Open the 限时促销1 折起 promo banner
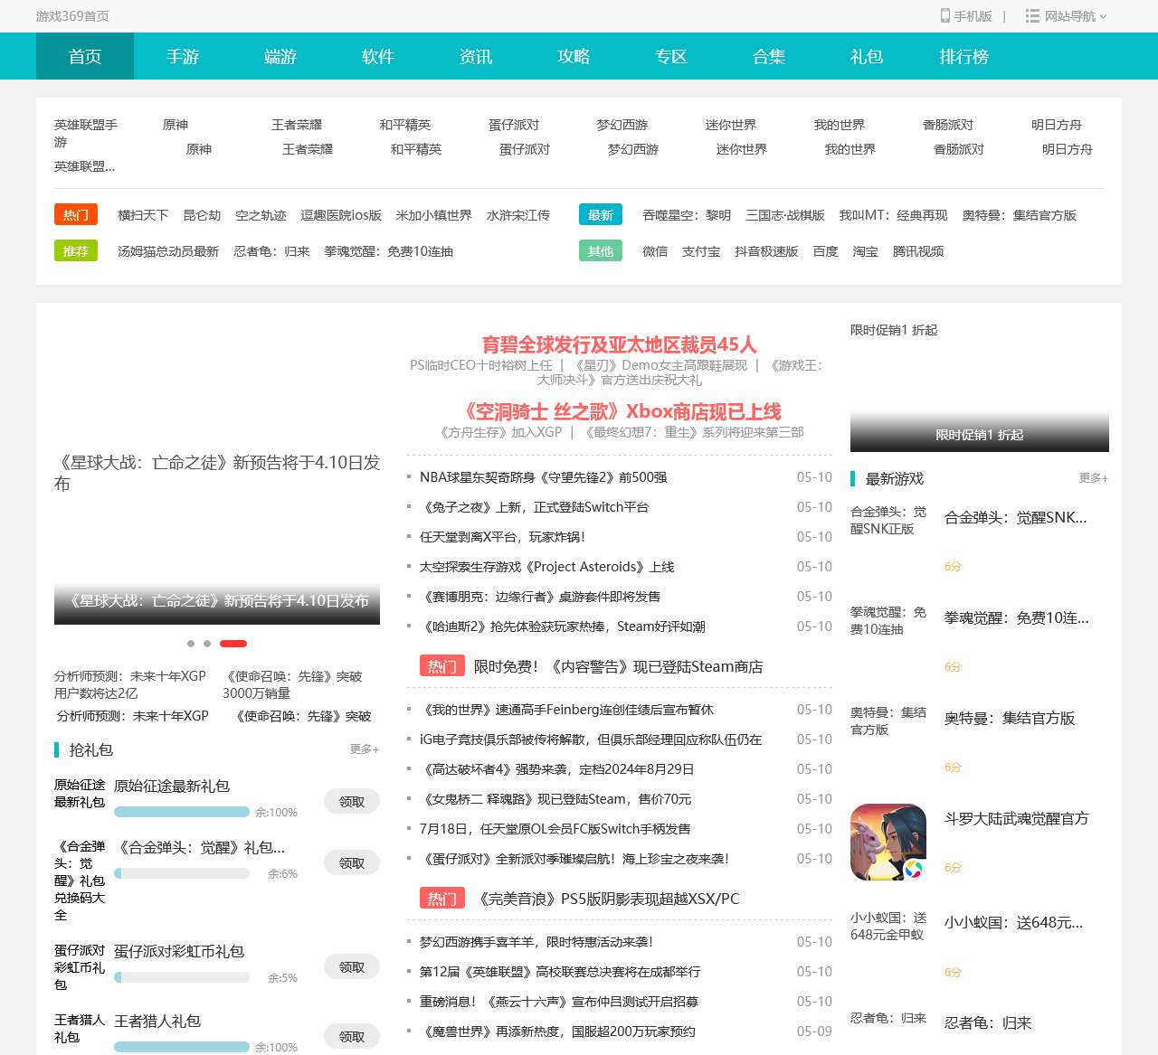Screen dimensions: 1158x1055 tap(980, 387)
